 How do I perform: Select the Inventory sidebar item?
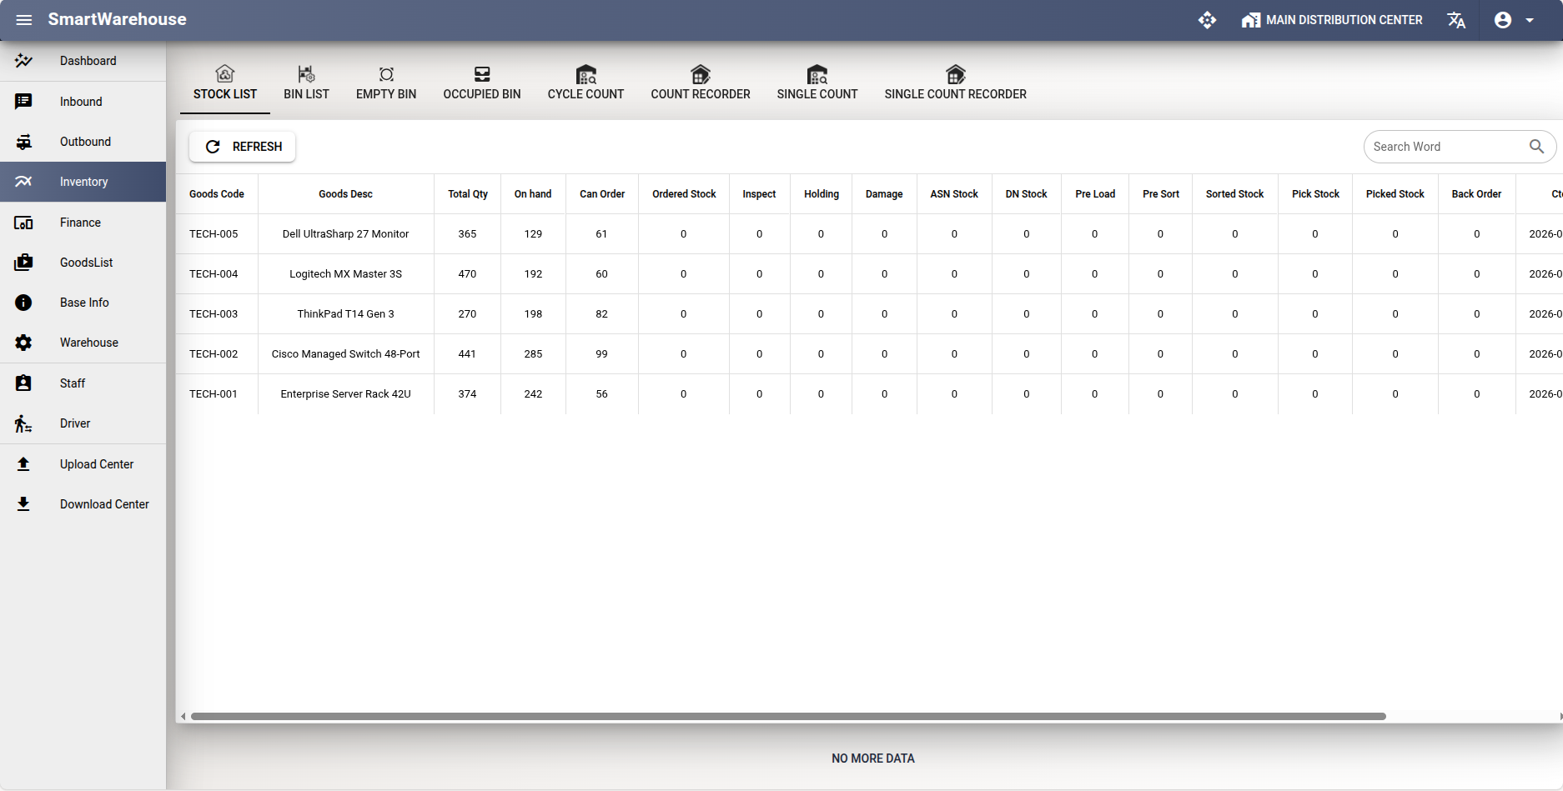[x=83, y=181]
